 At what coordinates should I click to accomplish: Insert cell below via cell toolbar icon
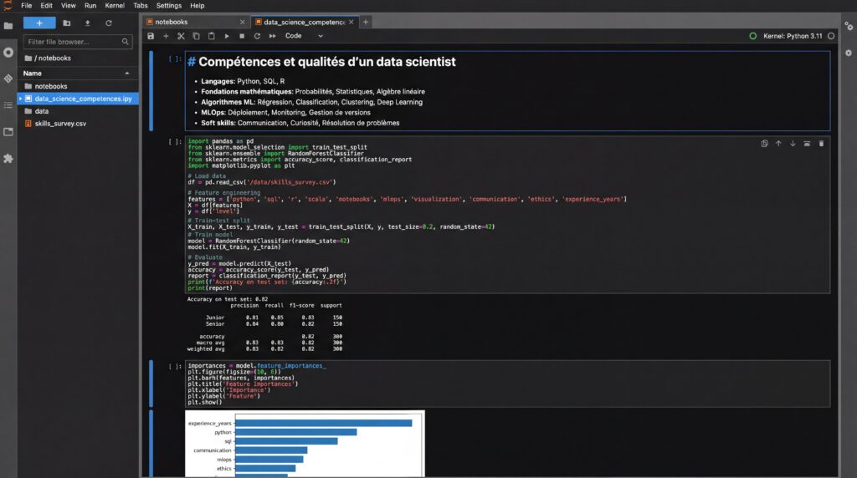coord(807,144)
